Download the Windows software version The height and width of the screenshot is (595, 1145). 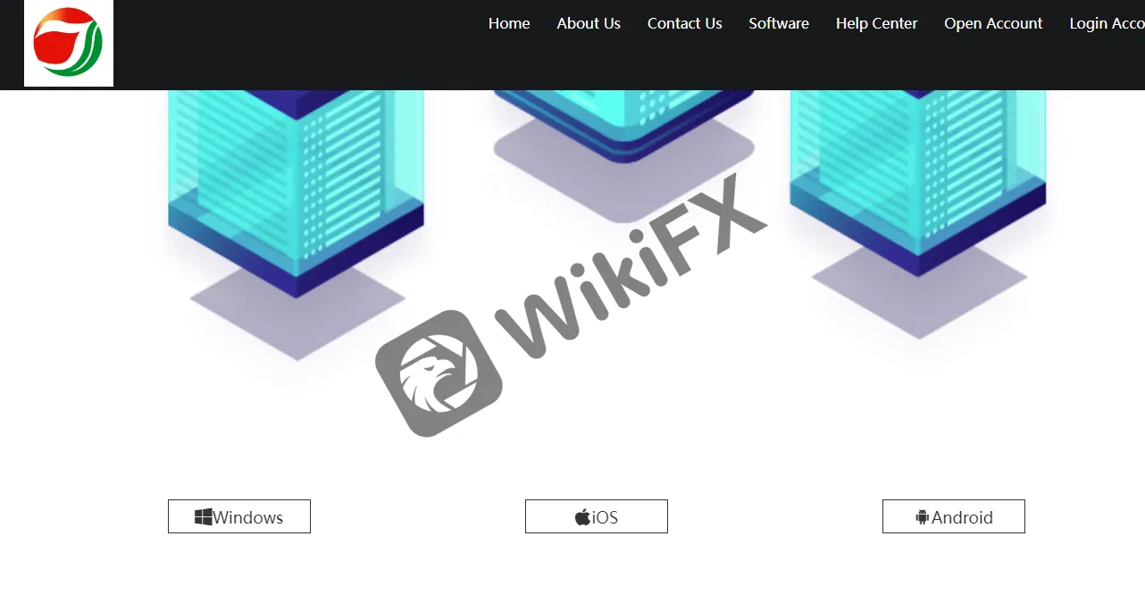239,516
